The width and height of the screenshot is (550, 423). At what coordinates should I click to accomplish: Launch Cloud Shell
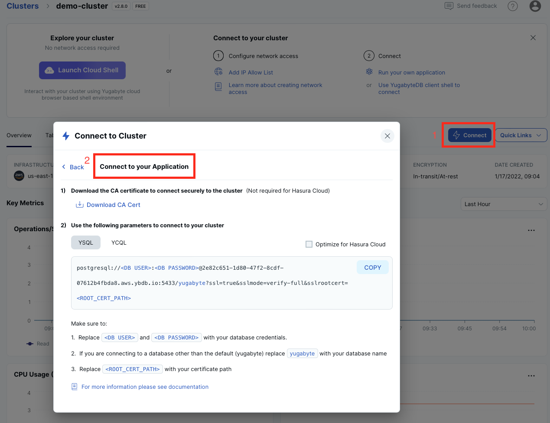82,70
